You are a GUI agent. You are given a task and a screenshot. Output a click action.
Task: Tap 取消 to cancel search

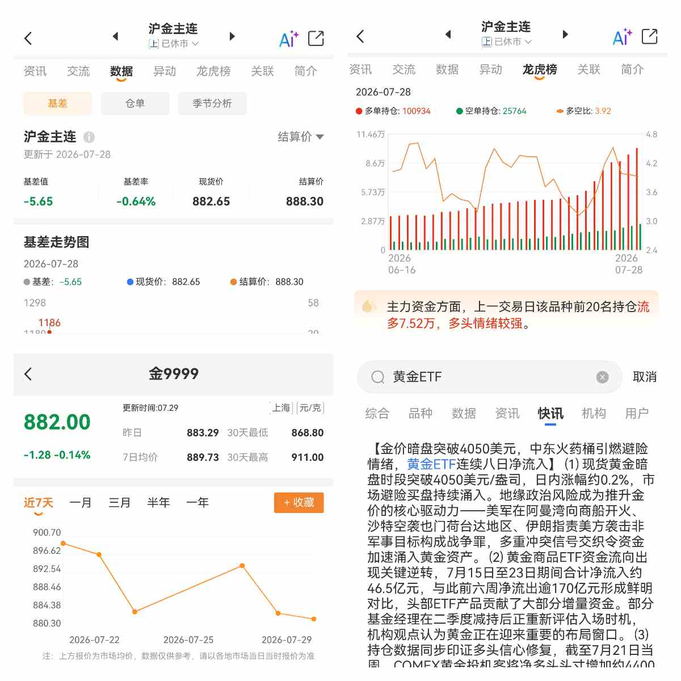tap(645, 377)
